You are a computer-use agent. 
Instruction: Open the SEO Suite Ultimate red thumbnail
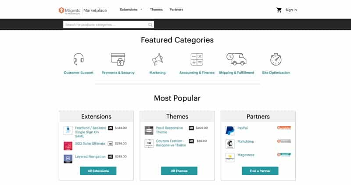68,146
